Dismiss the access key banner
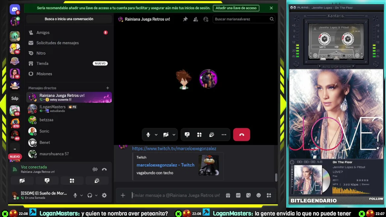 pyautogui.click(x=271, y=8)
